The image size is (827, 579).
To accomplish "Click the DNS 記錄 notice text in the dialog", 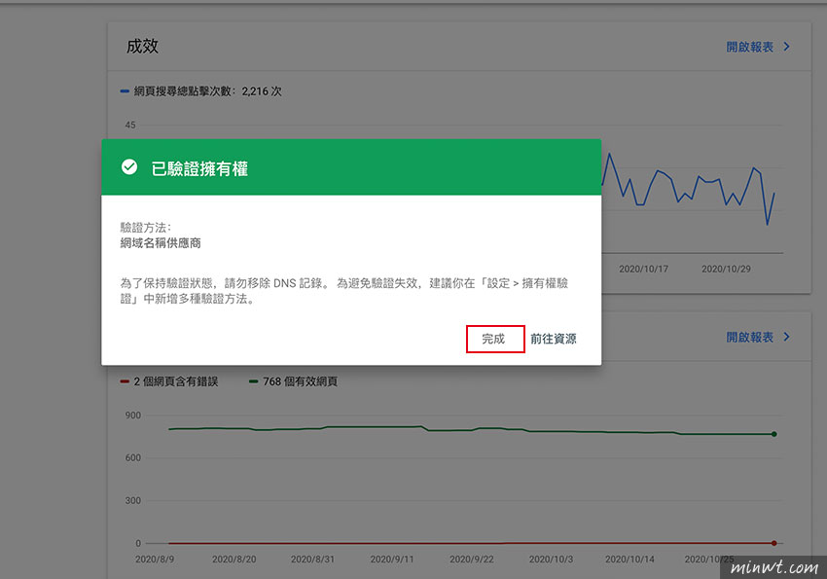I will click(x=343, y=291).
